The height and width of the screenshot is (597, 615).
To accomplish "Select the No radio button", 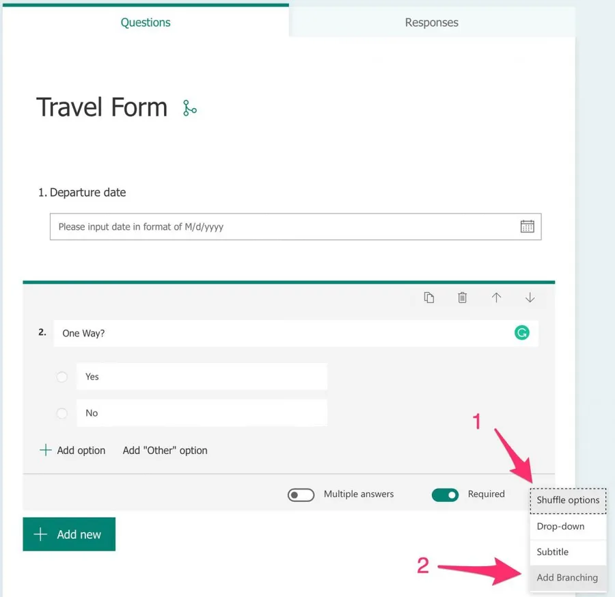I will 62,413.
